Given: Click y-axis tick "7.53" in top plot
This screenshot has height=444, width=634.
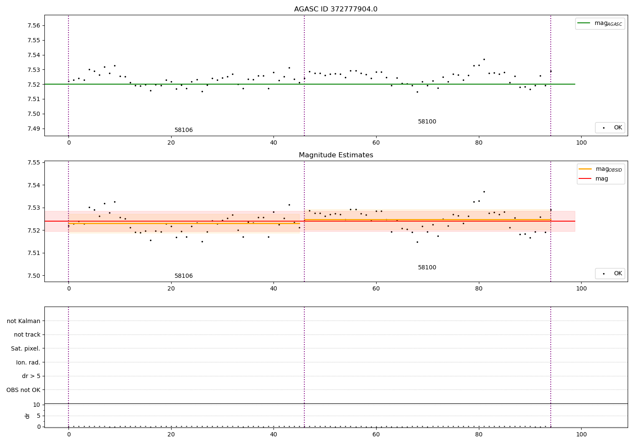Looking at the screenshot, I should (x=34, y=70).
